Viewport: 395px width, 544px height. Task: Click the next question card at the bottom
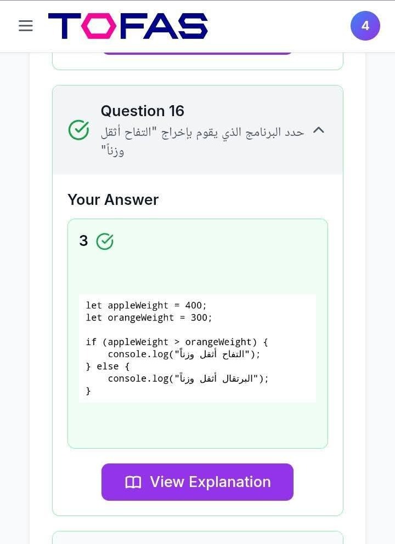click(x=198, y=537)
